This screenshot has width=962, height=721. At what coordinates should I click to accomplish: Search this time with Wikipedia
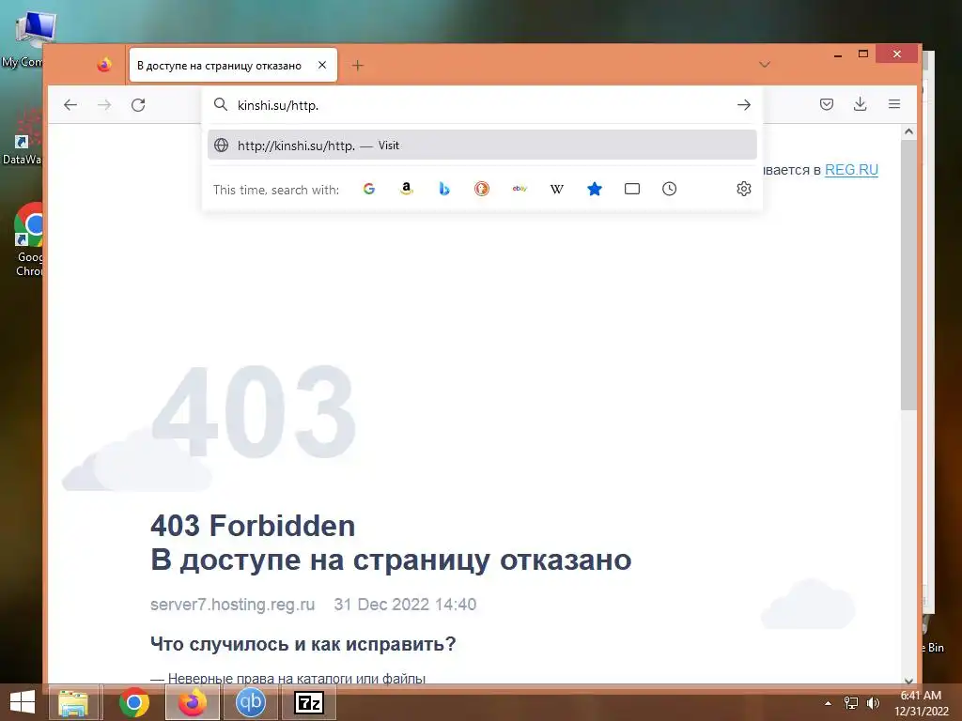[556, 189]
